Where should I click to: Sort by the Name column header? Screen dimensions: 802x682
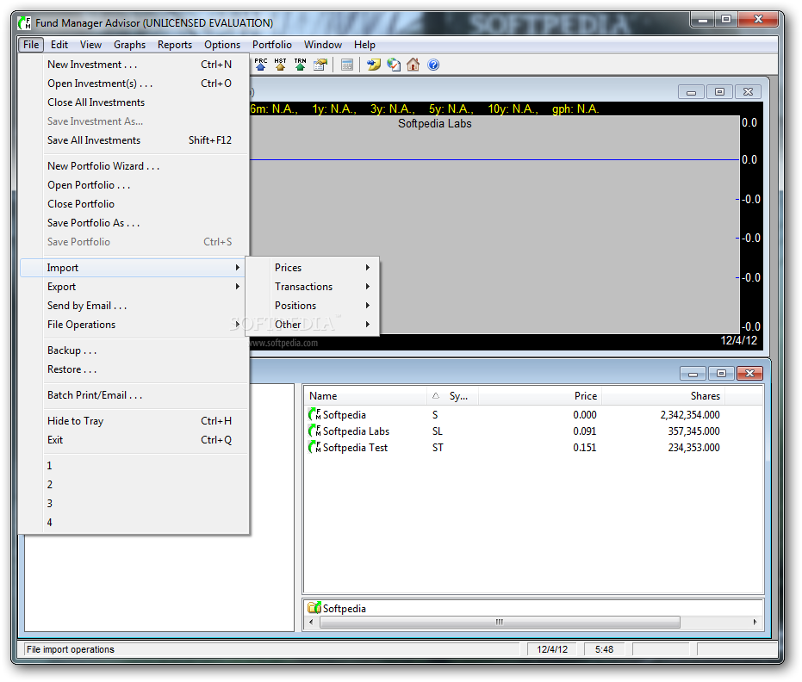pyautogui.click(x=366, y=396)
